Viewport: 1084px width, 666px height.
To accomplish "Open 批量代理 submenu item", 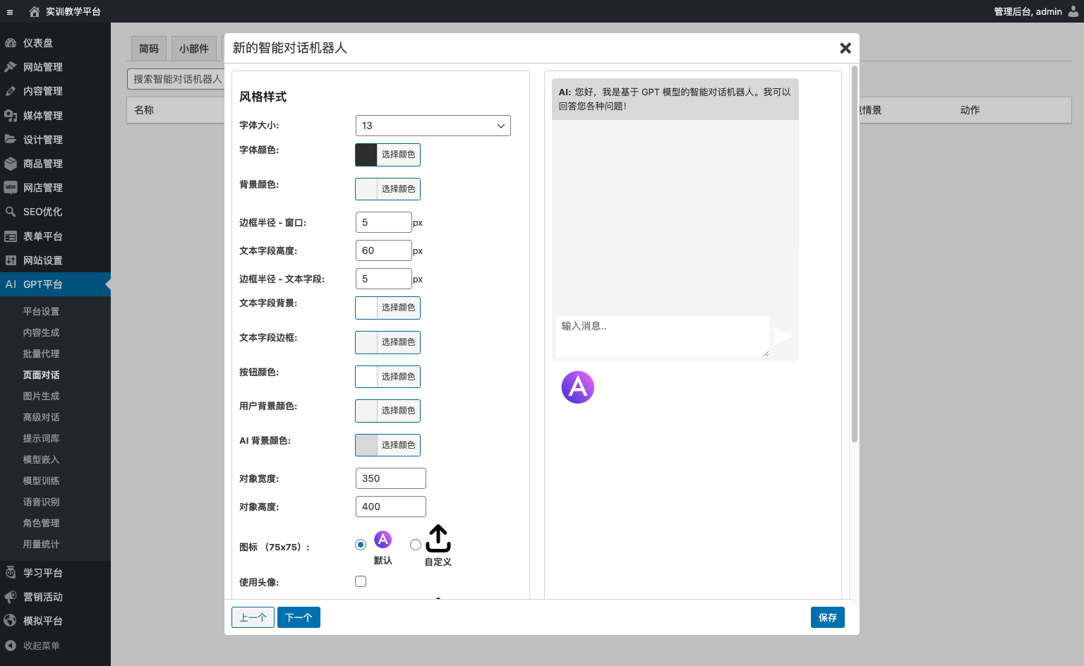I will pos(41,353).
